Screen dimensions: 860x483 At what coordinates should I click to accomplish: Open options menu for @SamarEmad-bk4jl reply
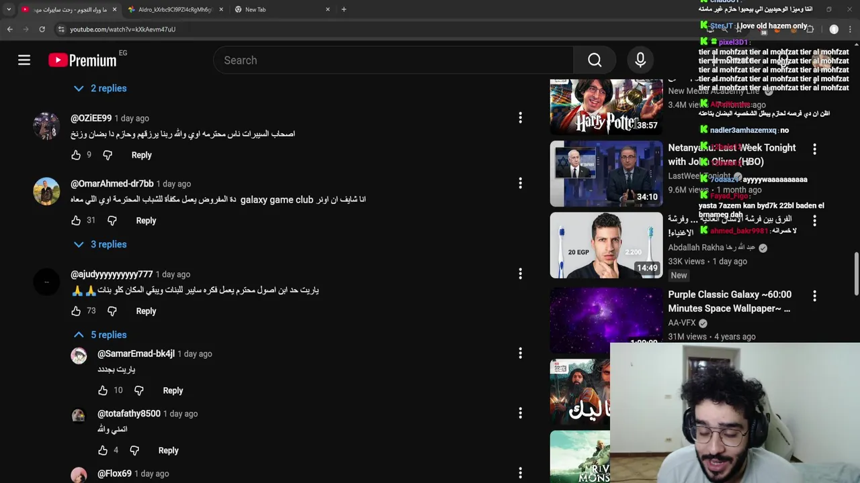(x=520, y=353)
